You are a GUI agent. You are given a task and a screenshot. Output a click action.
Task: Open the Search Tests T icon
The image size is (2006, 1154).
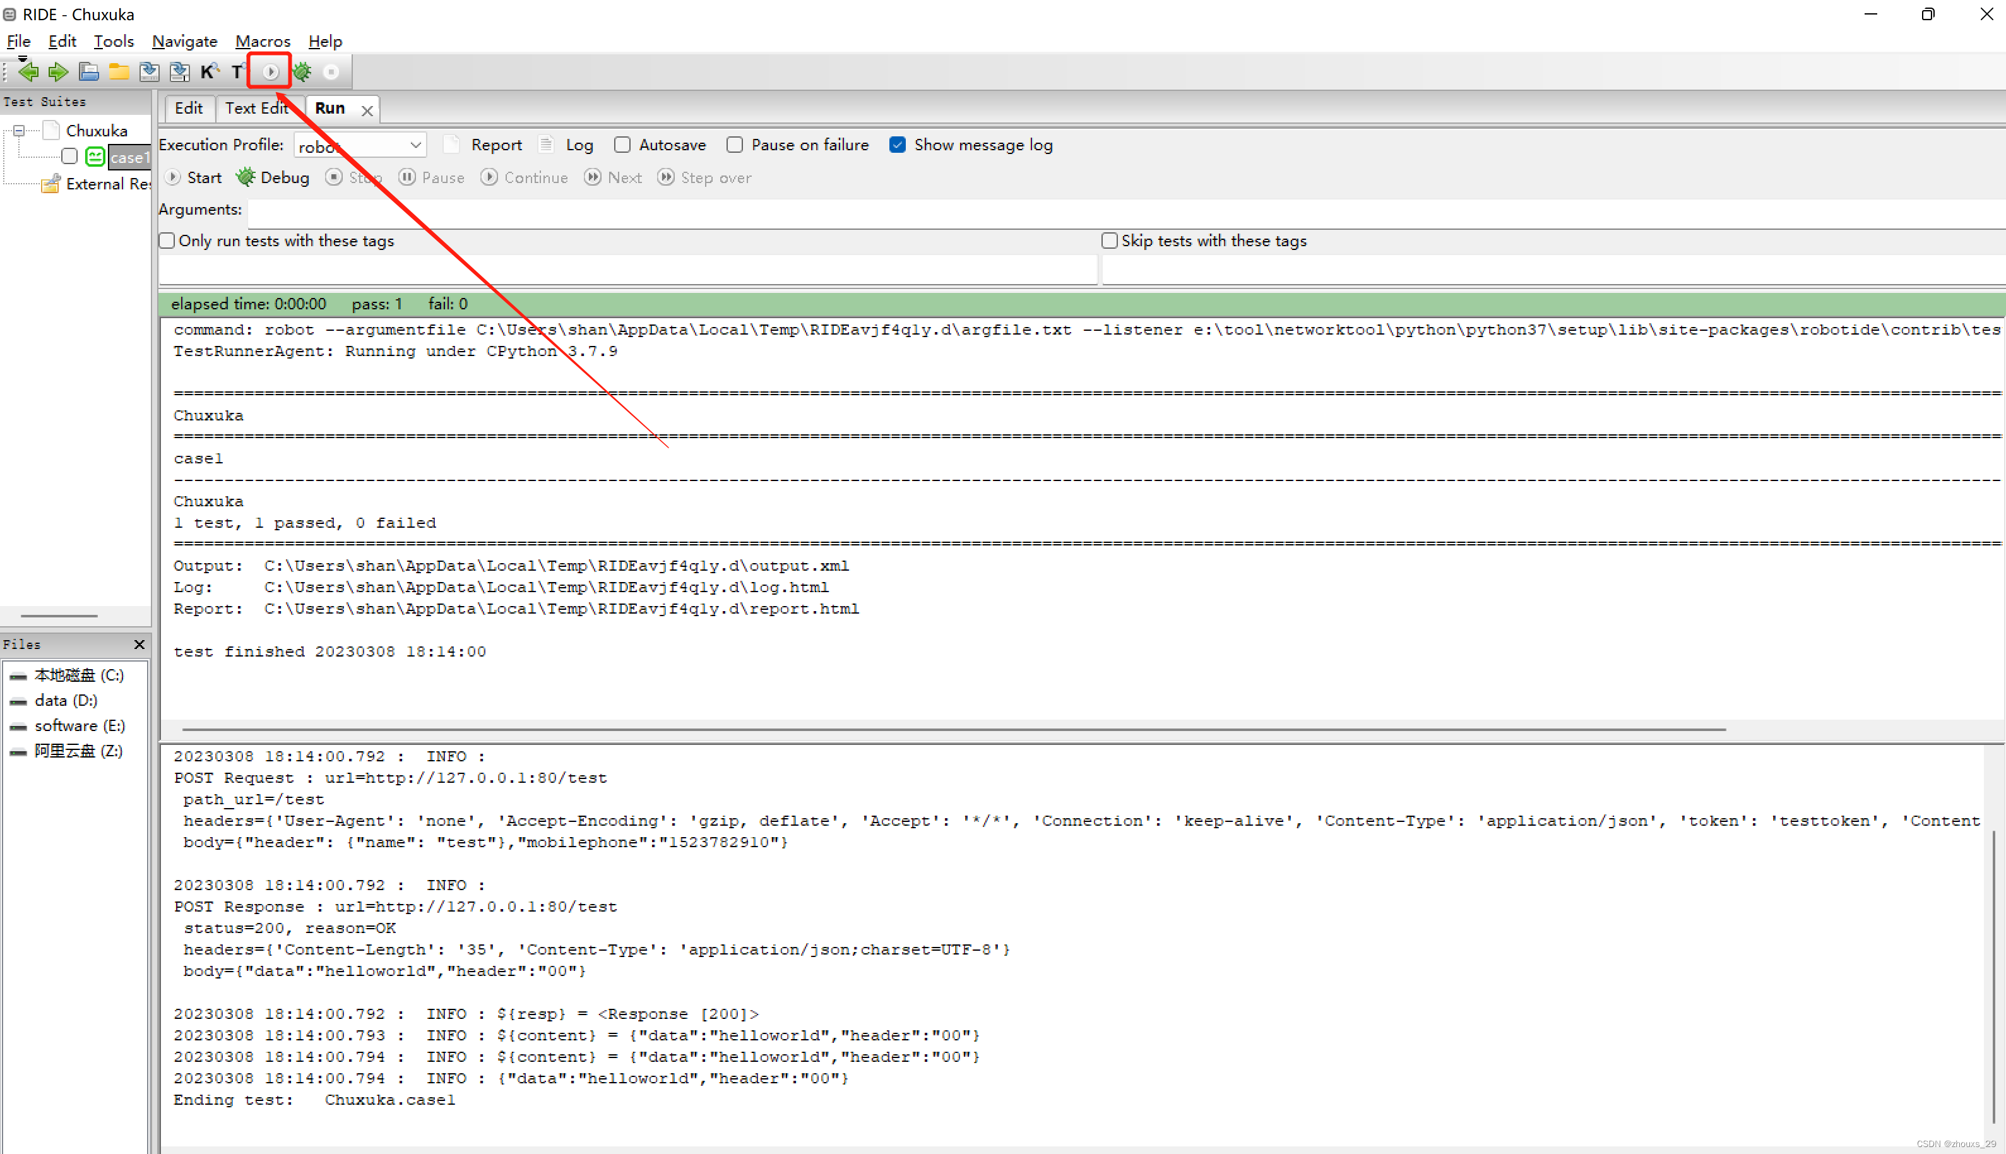point(237,72)
